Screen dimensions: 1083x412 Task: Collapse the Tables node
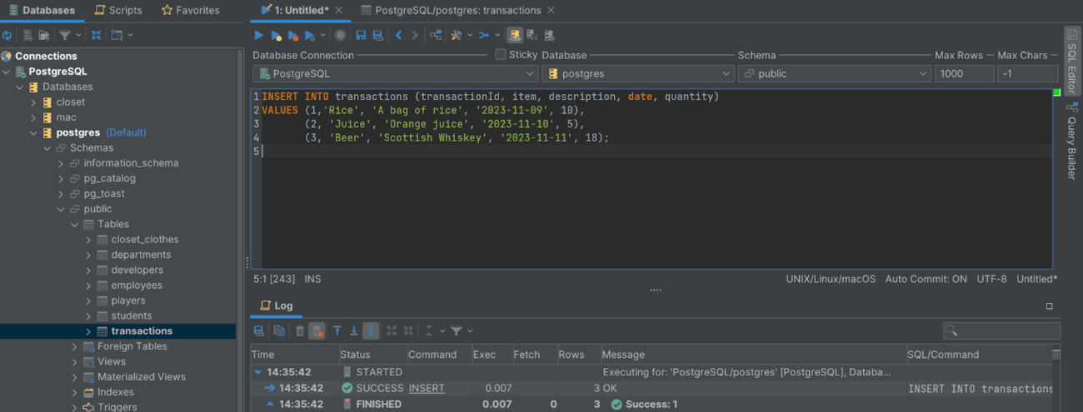coord(75,224)
